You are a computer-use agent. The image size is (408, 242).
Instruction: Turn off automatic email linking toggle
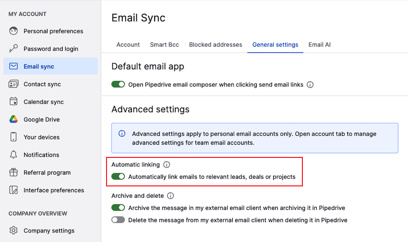(118, 177)
